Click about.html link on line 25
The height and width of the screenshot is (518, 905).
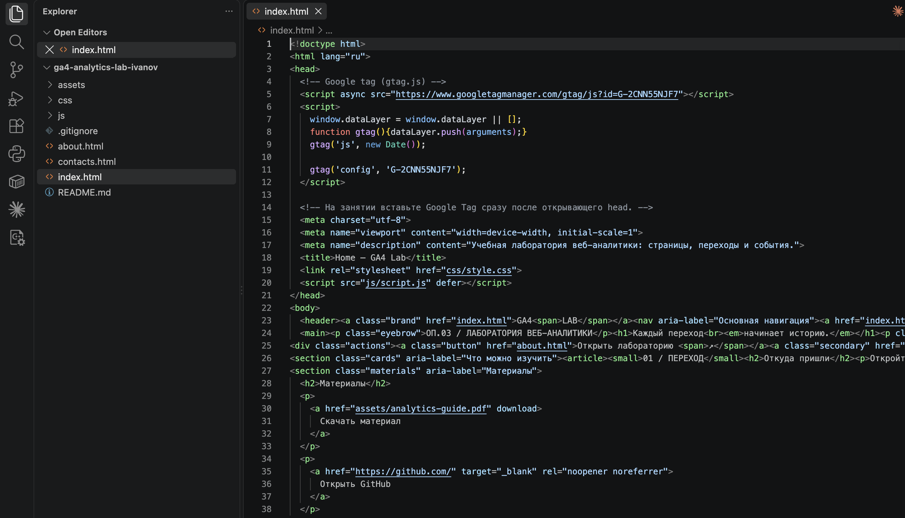click(x=542, y=346)
